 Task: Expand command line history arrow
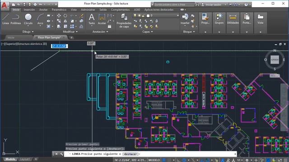[235, 154]
